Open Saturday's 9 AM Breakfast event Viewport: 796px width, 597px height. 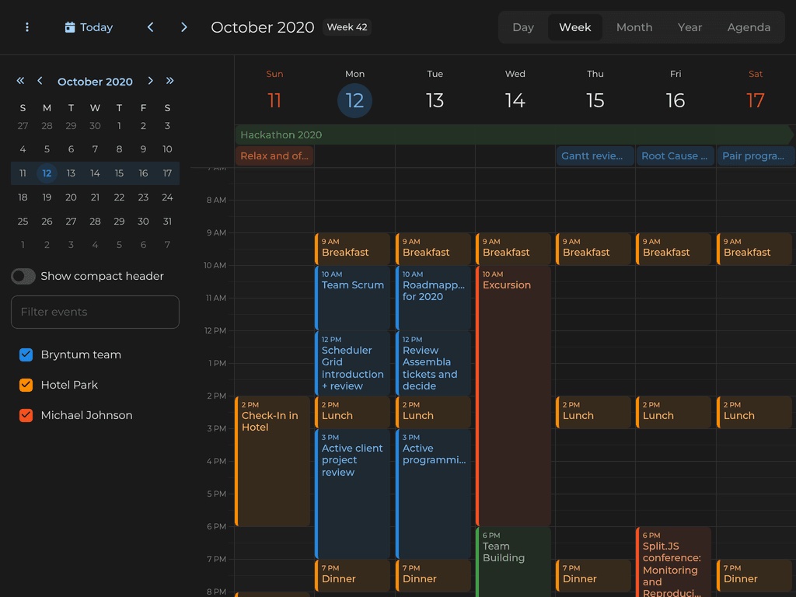[x=754, y=249]
